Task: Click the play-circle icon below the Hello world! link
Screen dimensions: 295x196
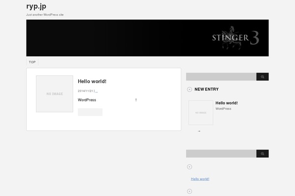Action: pyautogui.click(x=189, y=191)
